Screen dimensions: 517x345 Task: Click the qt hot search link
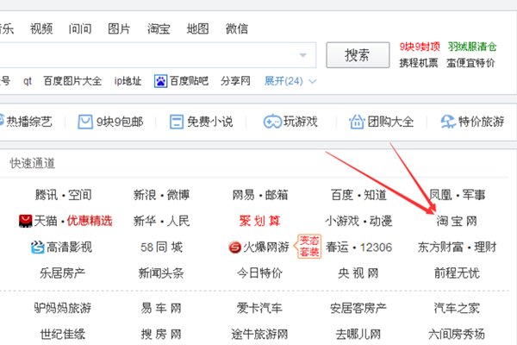tap(28, 81)
